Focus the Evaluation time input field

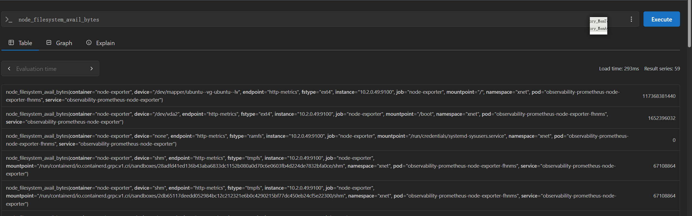click(50, 69)
